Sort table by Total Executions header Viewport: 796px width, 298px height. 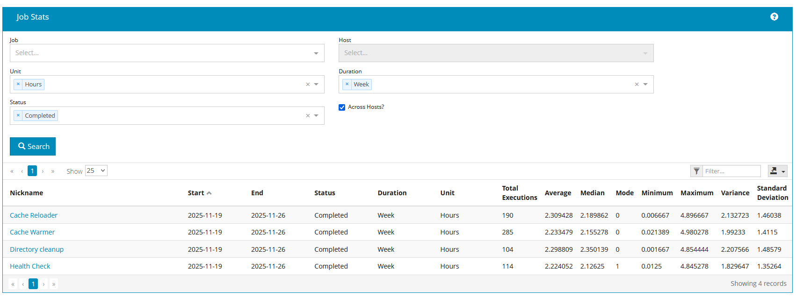point(519,193)
